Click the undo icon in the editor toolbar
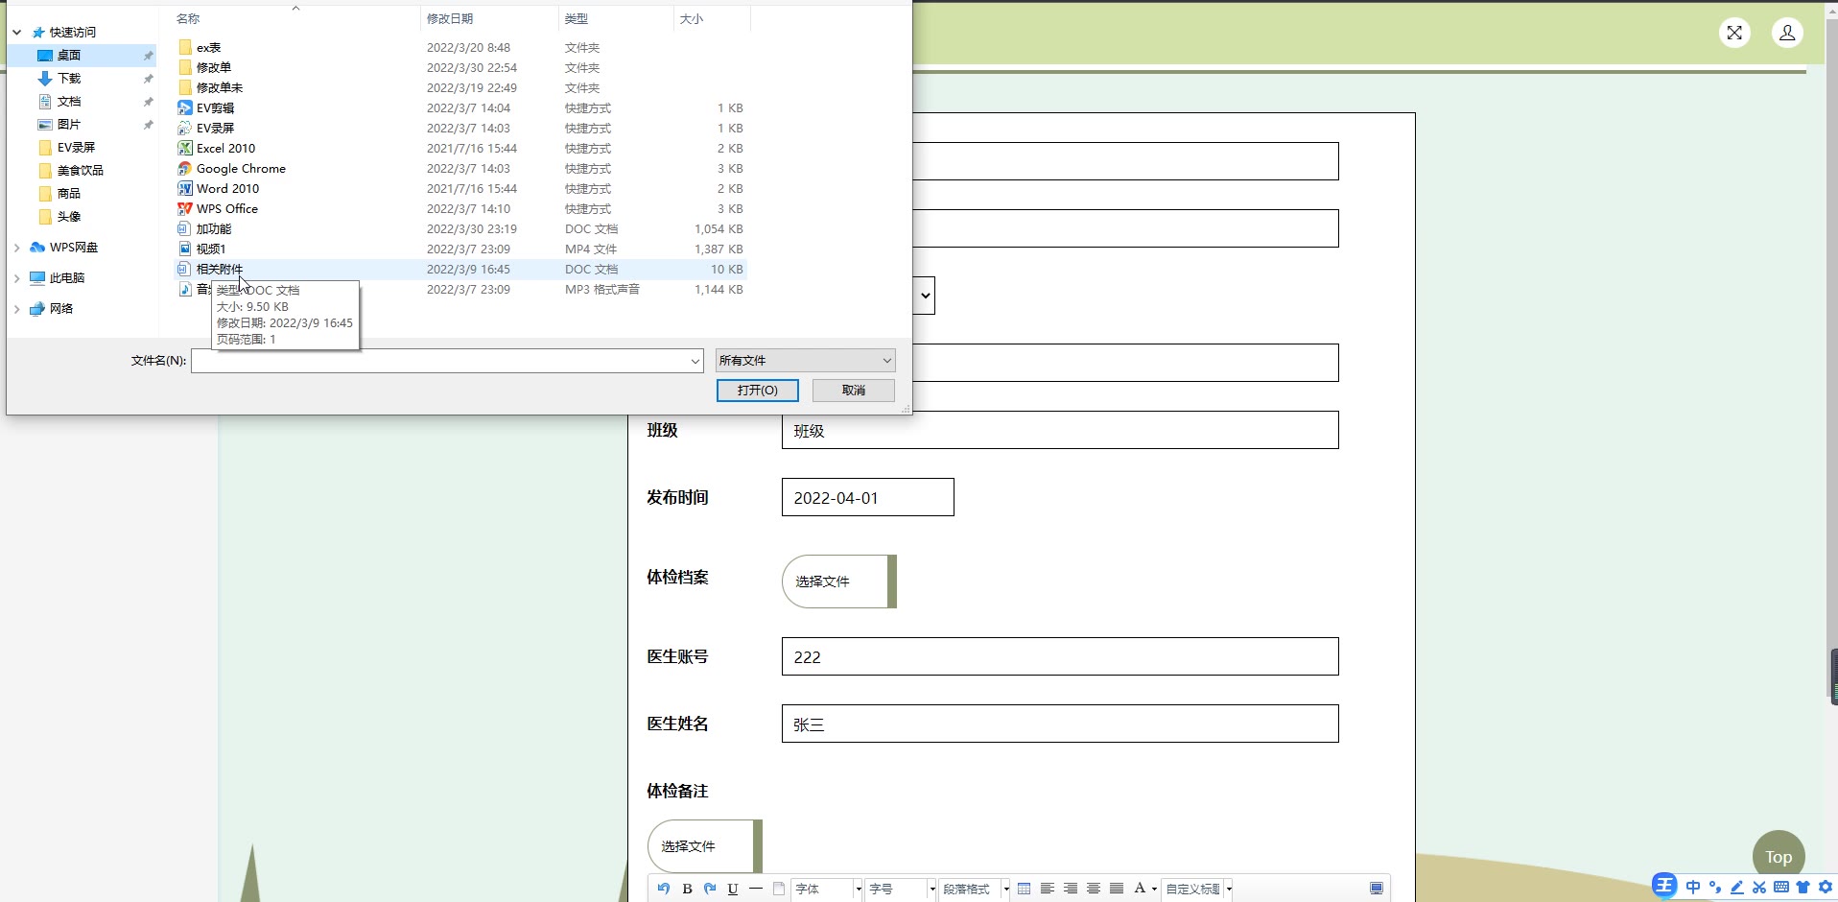This screenshot has width=1838, height=902. tap(664, 889)
